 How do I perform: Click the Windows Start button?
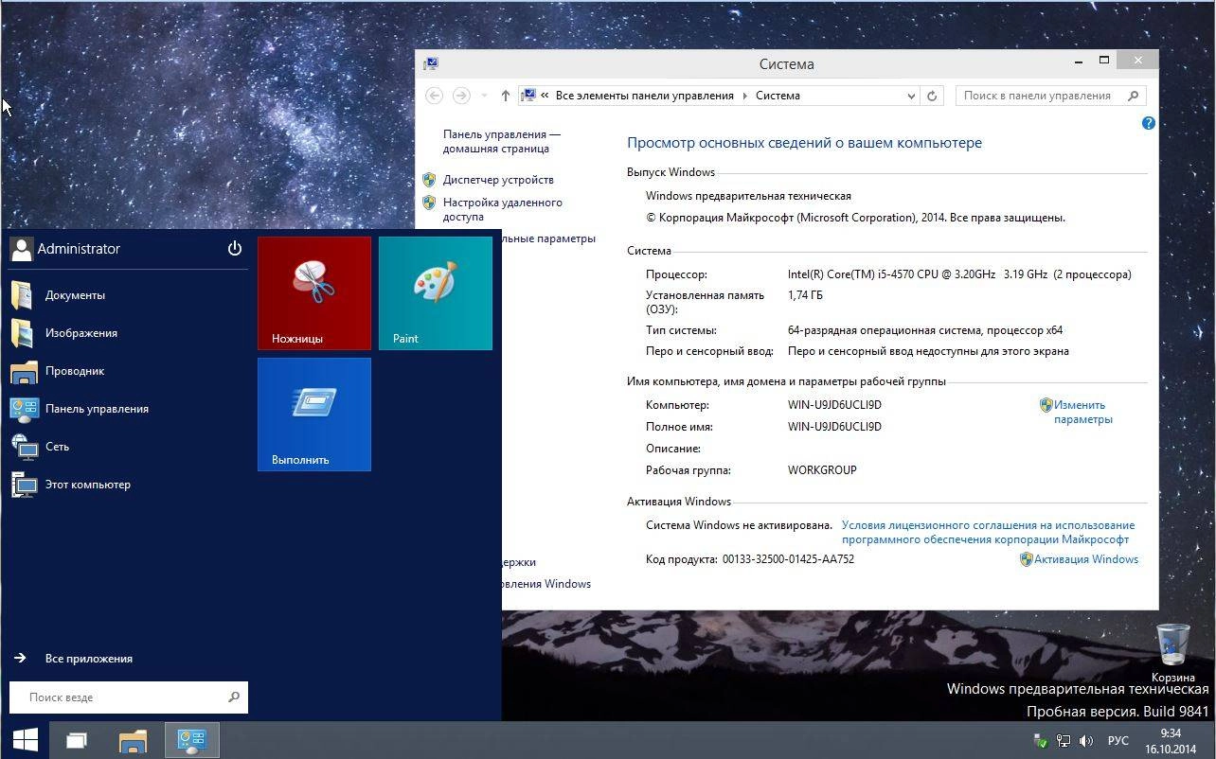(26, 740)
